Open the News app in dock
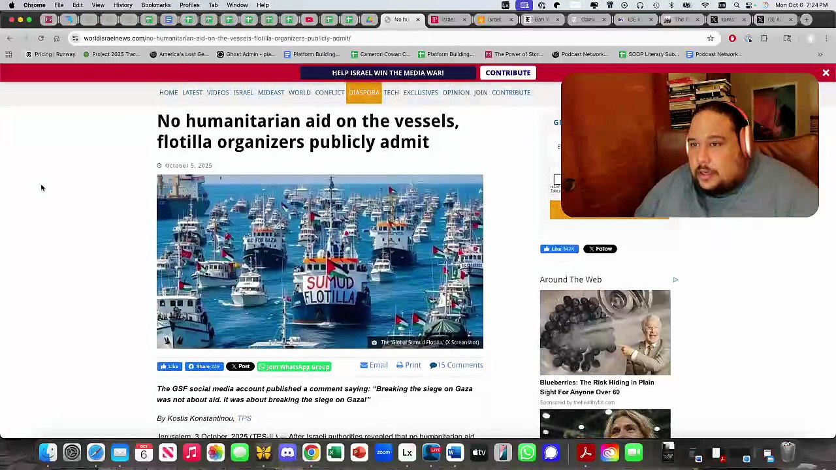Screen dimensions: 836x470 pos(168,452)
